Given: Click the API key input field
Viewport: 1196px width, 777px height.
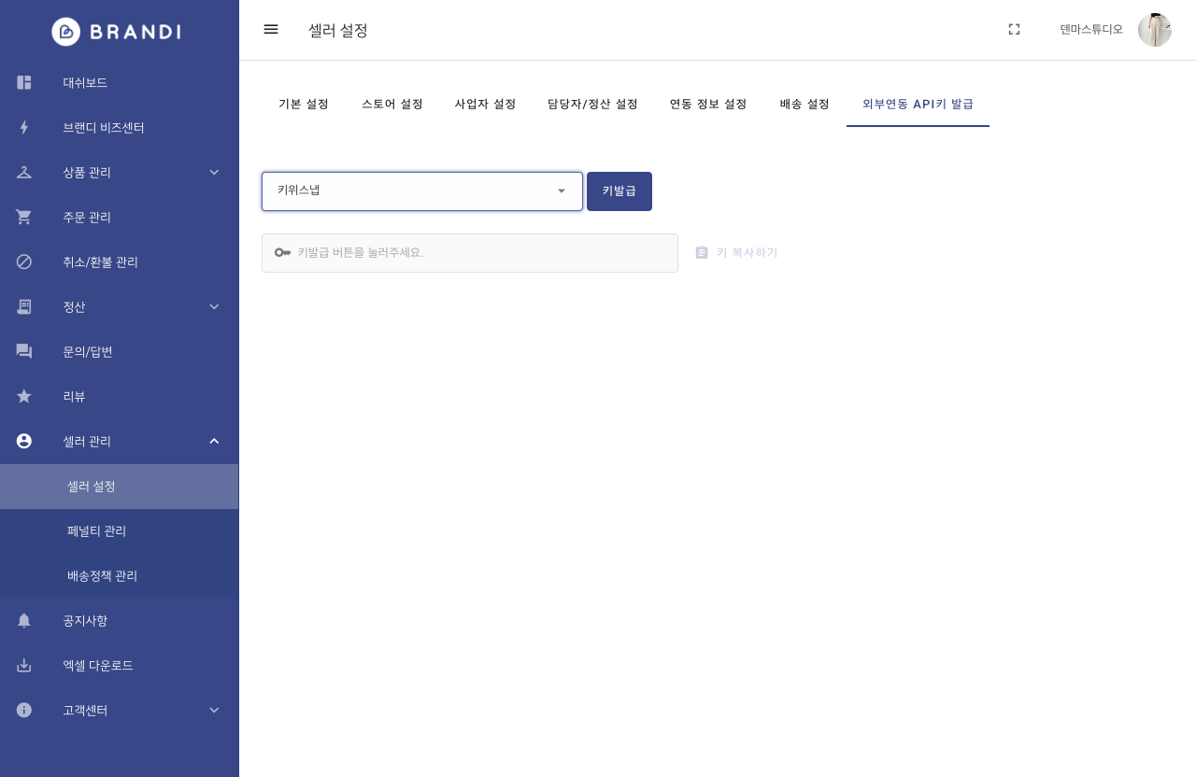Looking at the screenshot, I should click(x=470, y=253).
